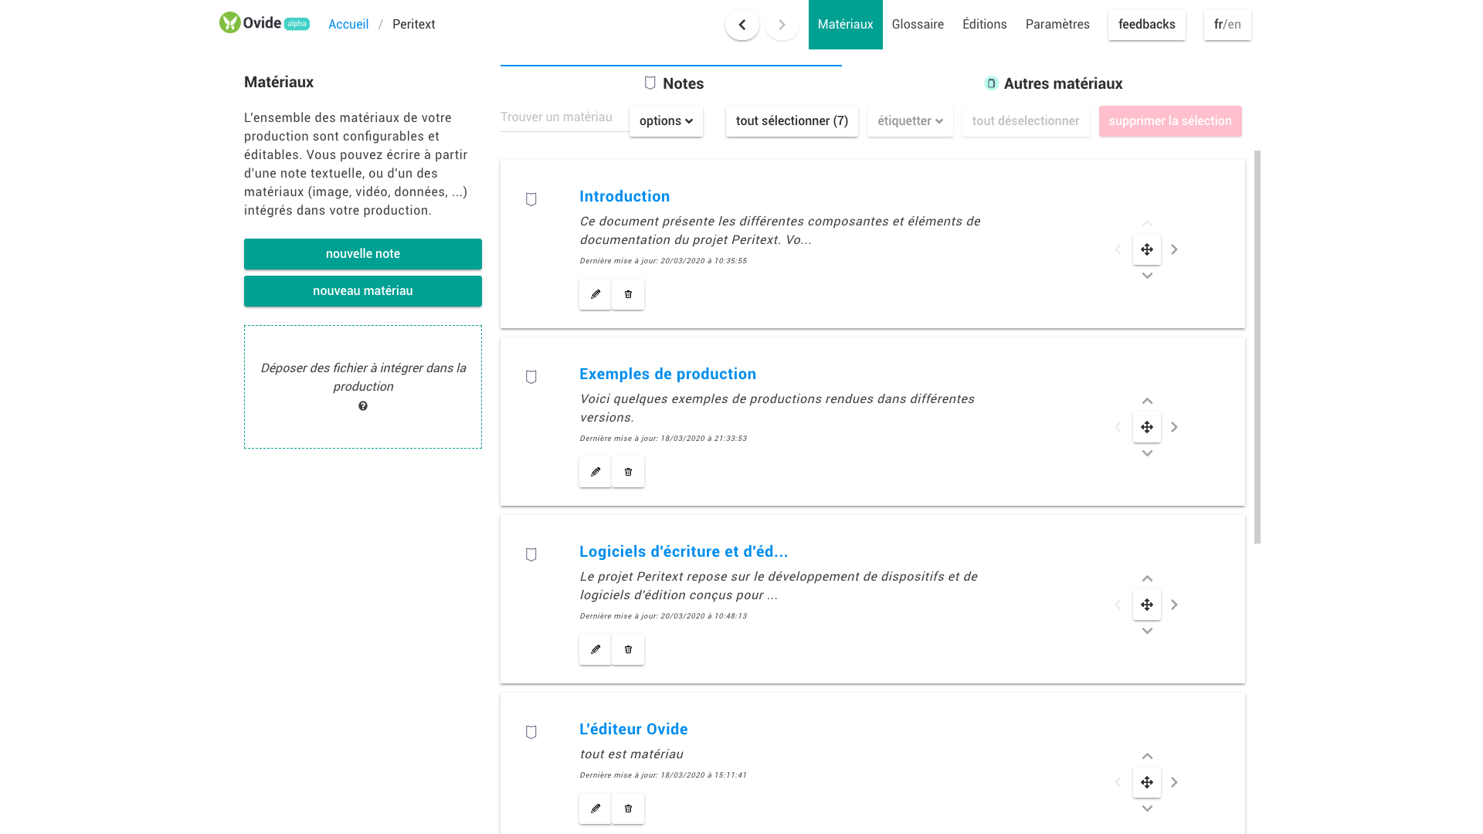Viewport: 1483px width, 834px height.
Task: Edit the L'éditeur Ovide note
Action: coord(596,809)
